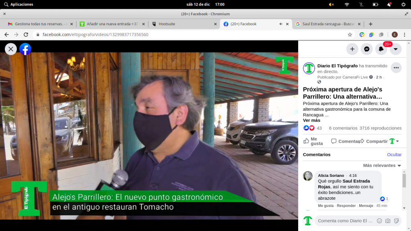Viewport: 411px width, 231px height.
Task: Mute the Facebook tab audio icon
Action: point(281,24)
